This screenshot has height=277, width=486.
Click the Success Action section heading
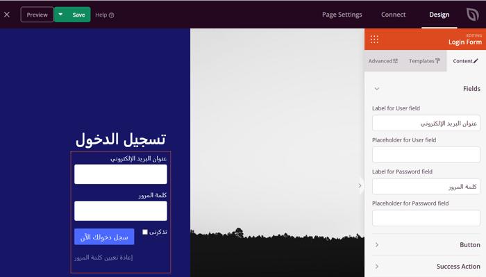tap(458, 267)
